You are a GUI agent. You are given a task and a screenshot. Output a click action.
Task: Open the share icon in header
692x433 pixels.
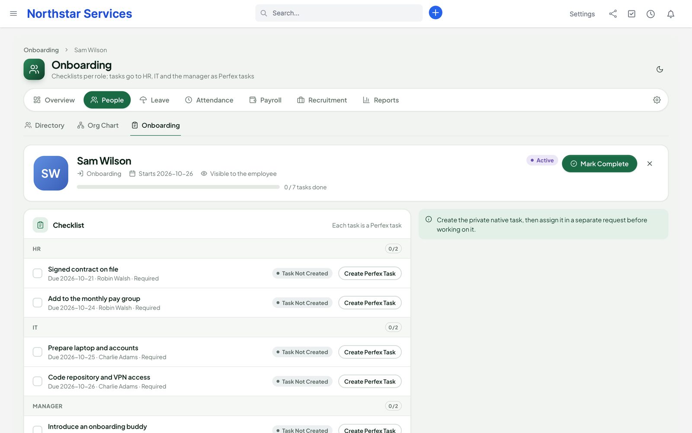point(613,14)
